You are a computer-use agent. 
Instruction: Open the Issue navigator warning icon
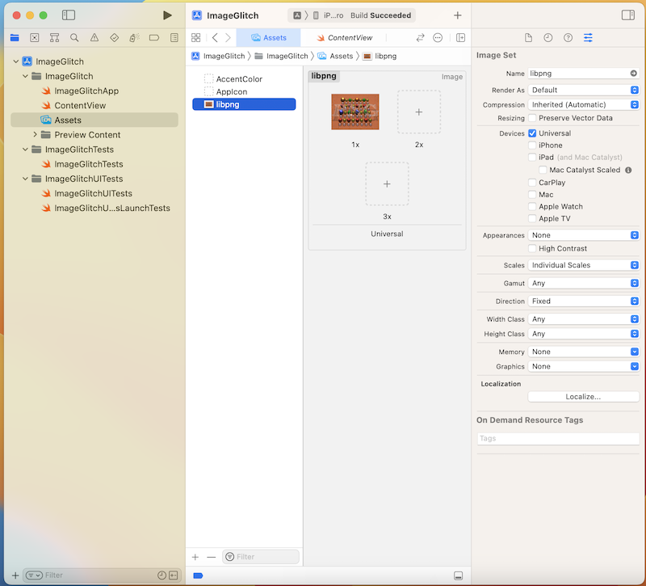(x=94, y=37)
